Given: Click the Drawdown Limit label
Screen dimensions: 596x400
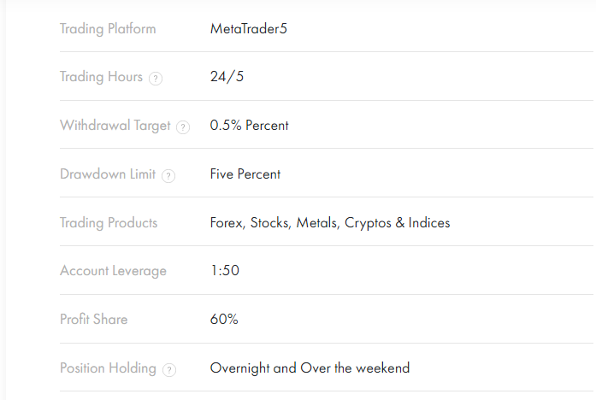Looking at the screenshot, I should pyautogui.click(x=108, y=174).
